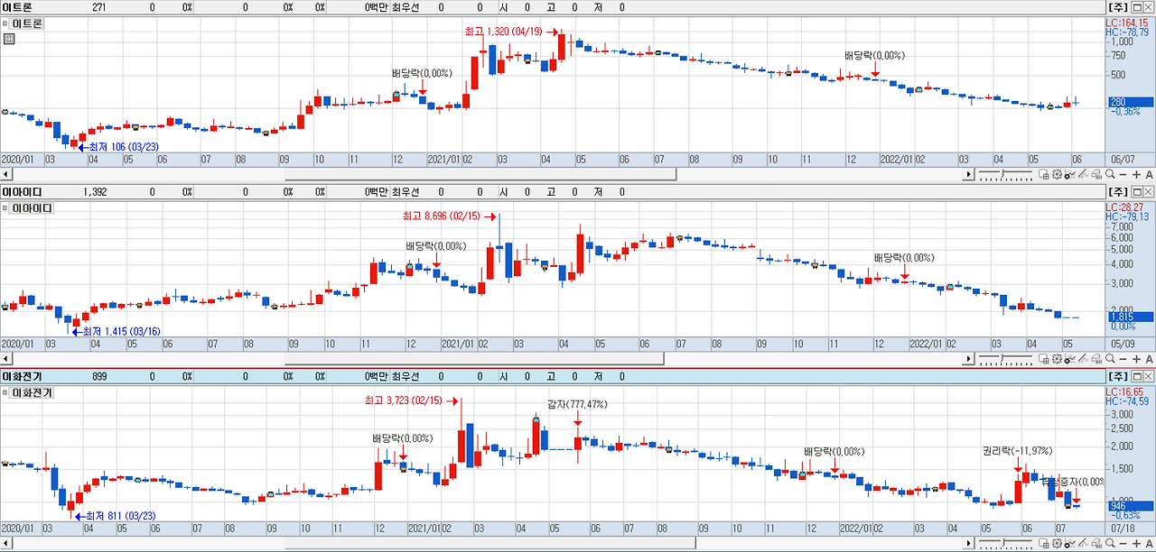Click the A icon in 이화전기 toolbar

click(x=1149, y=544)
